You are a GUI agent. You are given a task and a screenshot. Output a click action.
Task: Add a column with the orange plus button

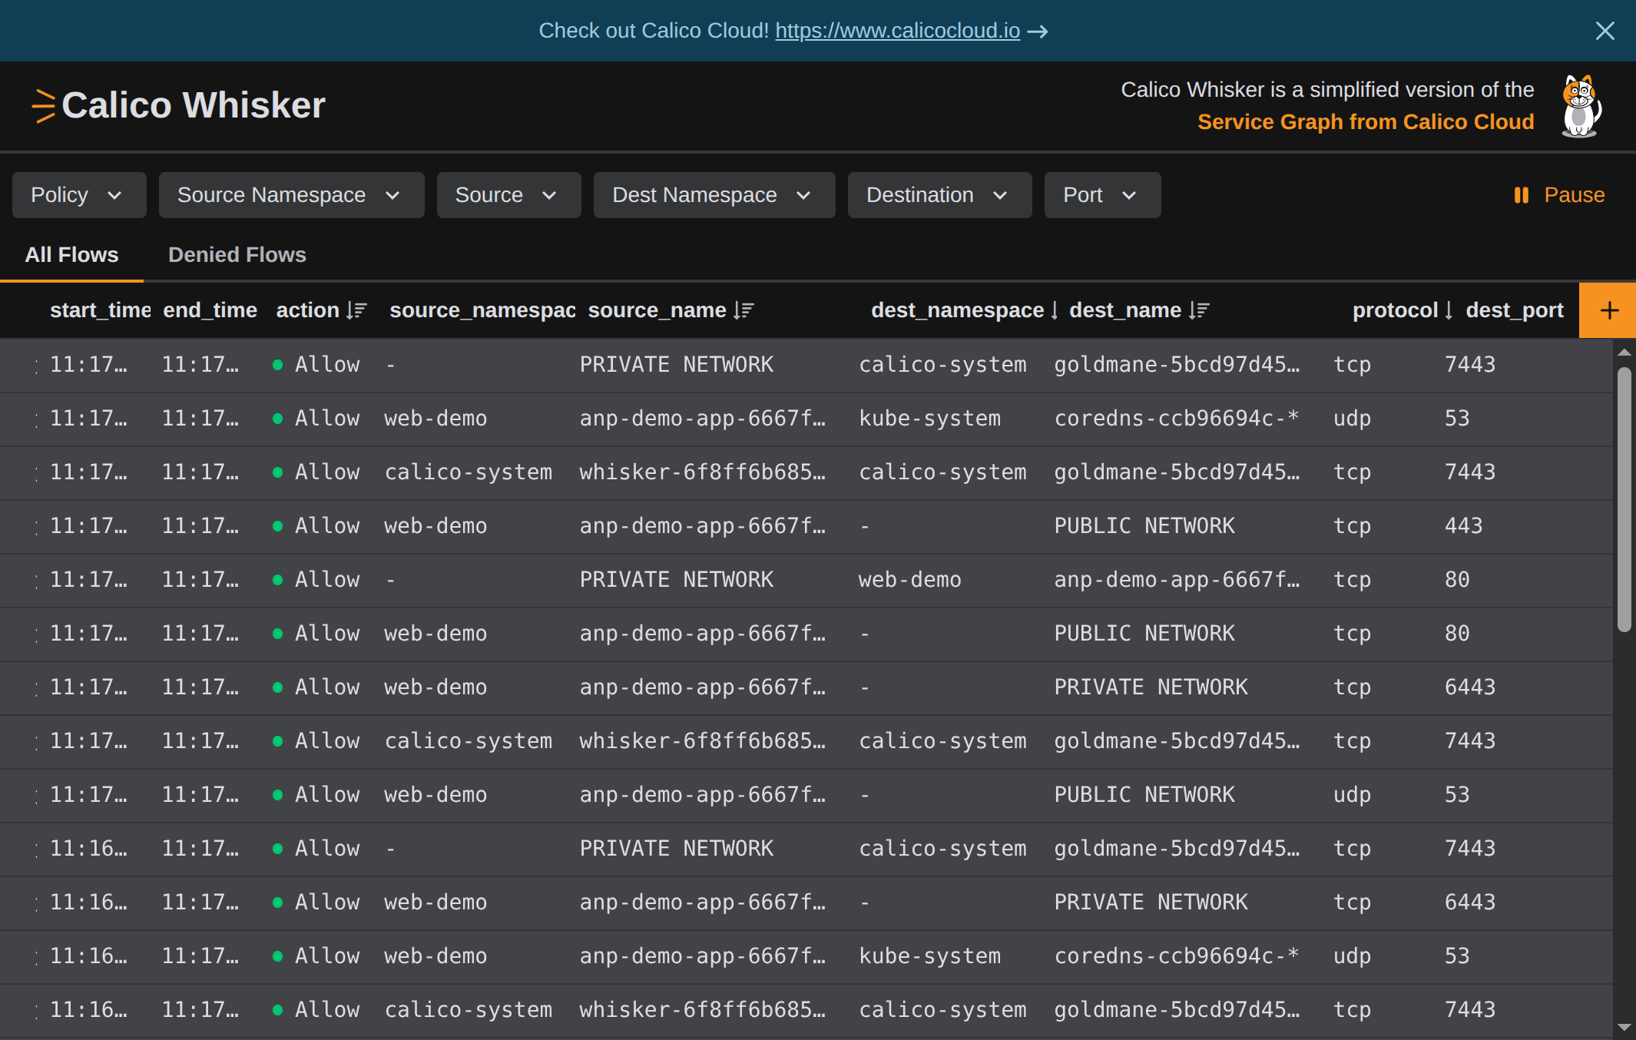click(x=1608, y=310)
